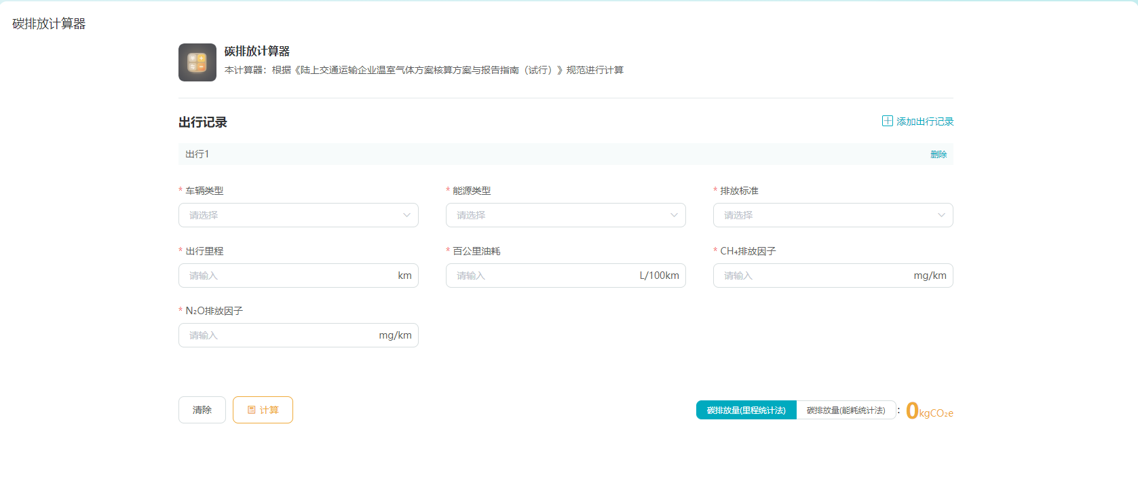Switch to 碳排放量(里程统计法) tab
The height and width of the screenshot is (494, 1138).
pyautogui.click(x=746, y=410)
